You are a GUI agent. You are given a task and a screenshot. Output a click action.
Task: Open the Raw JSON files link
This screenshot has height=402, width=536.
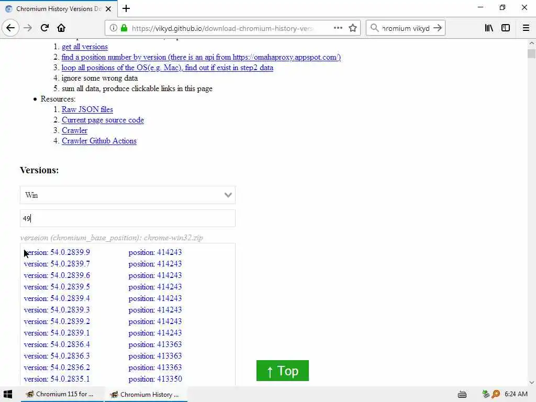[x=87, y=109]
